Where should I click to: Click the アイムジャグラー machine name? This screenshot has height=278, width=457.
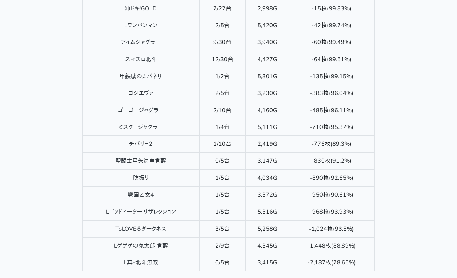[141, 42]
